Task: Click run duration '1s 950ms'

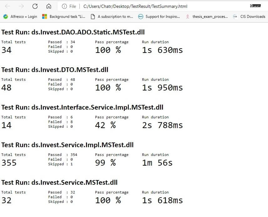Action: [162, 88]
